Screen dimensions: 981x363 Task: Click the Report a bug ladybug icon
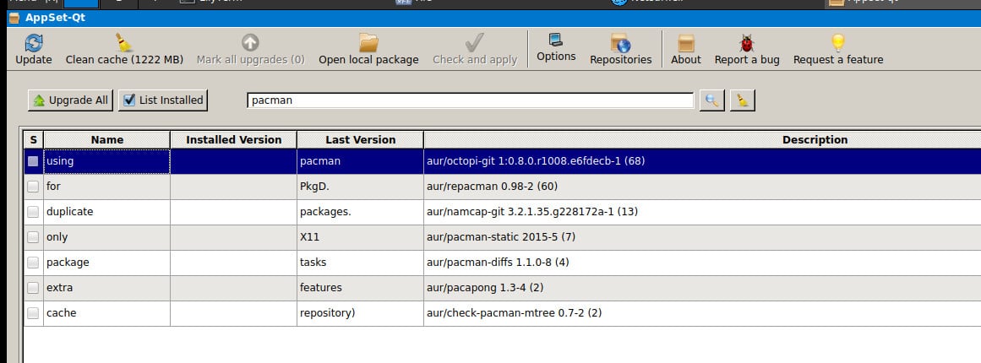coord(747,44)
